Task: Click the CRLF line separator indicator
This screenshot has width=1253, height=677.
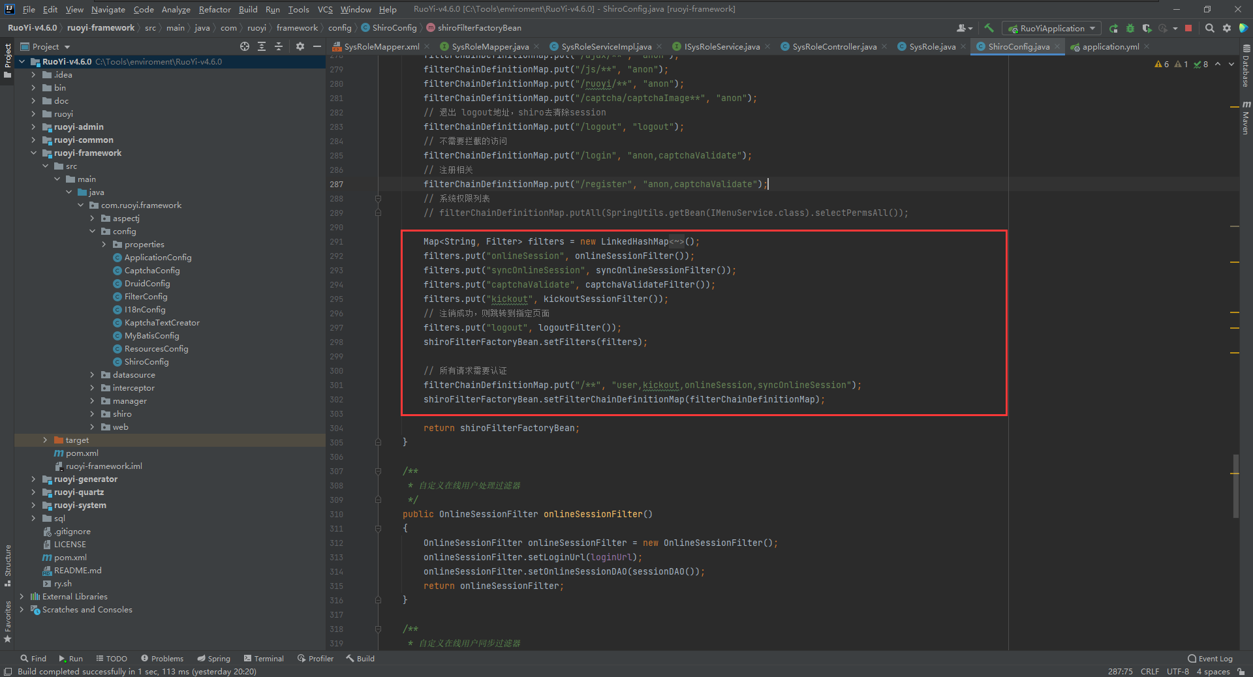Action: (1150, 671)
